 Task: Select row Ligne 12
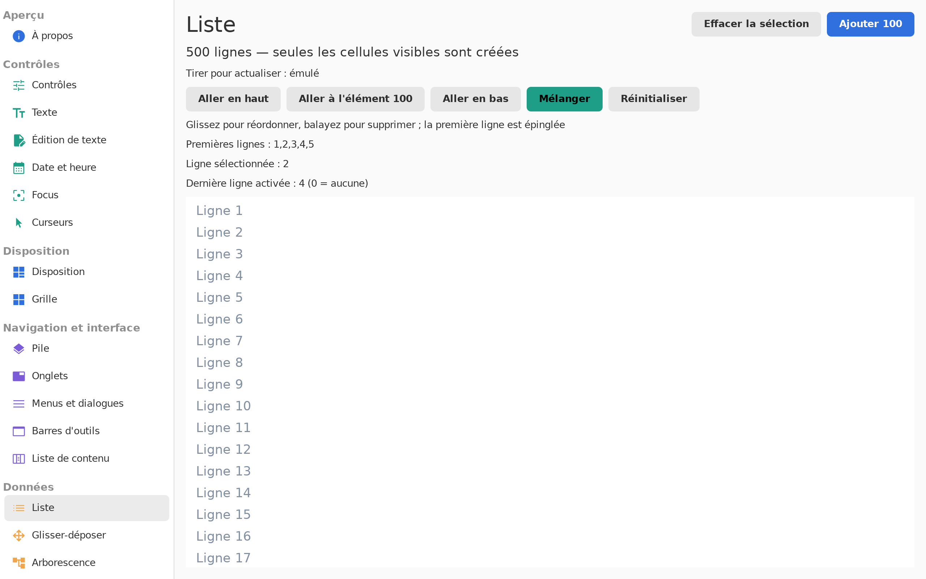tap(550, 449)
